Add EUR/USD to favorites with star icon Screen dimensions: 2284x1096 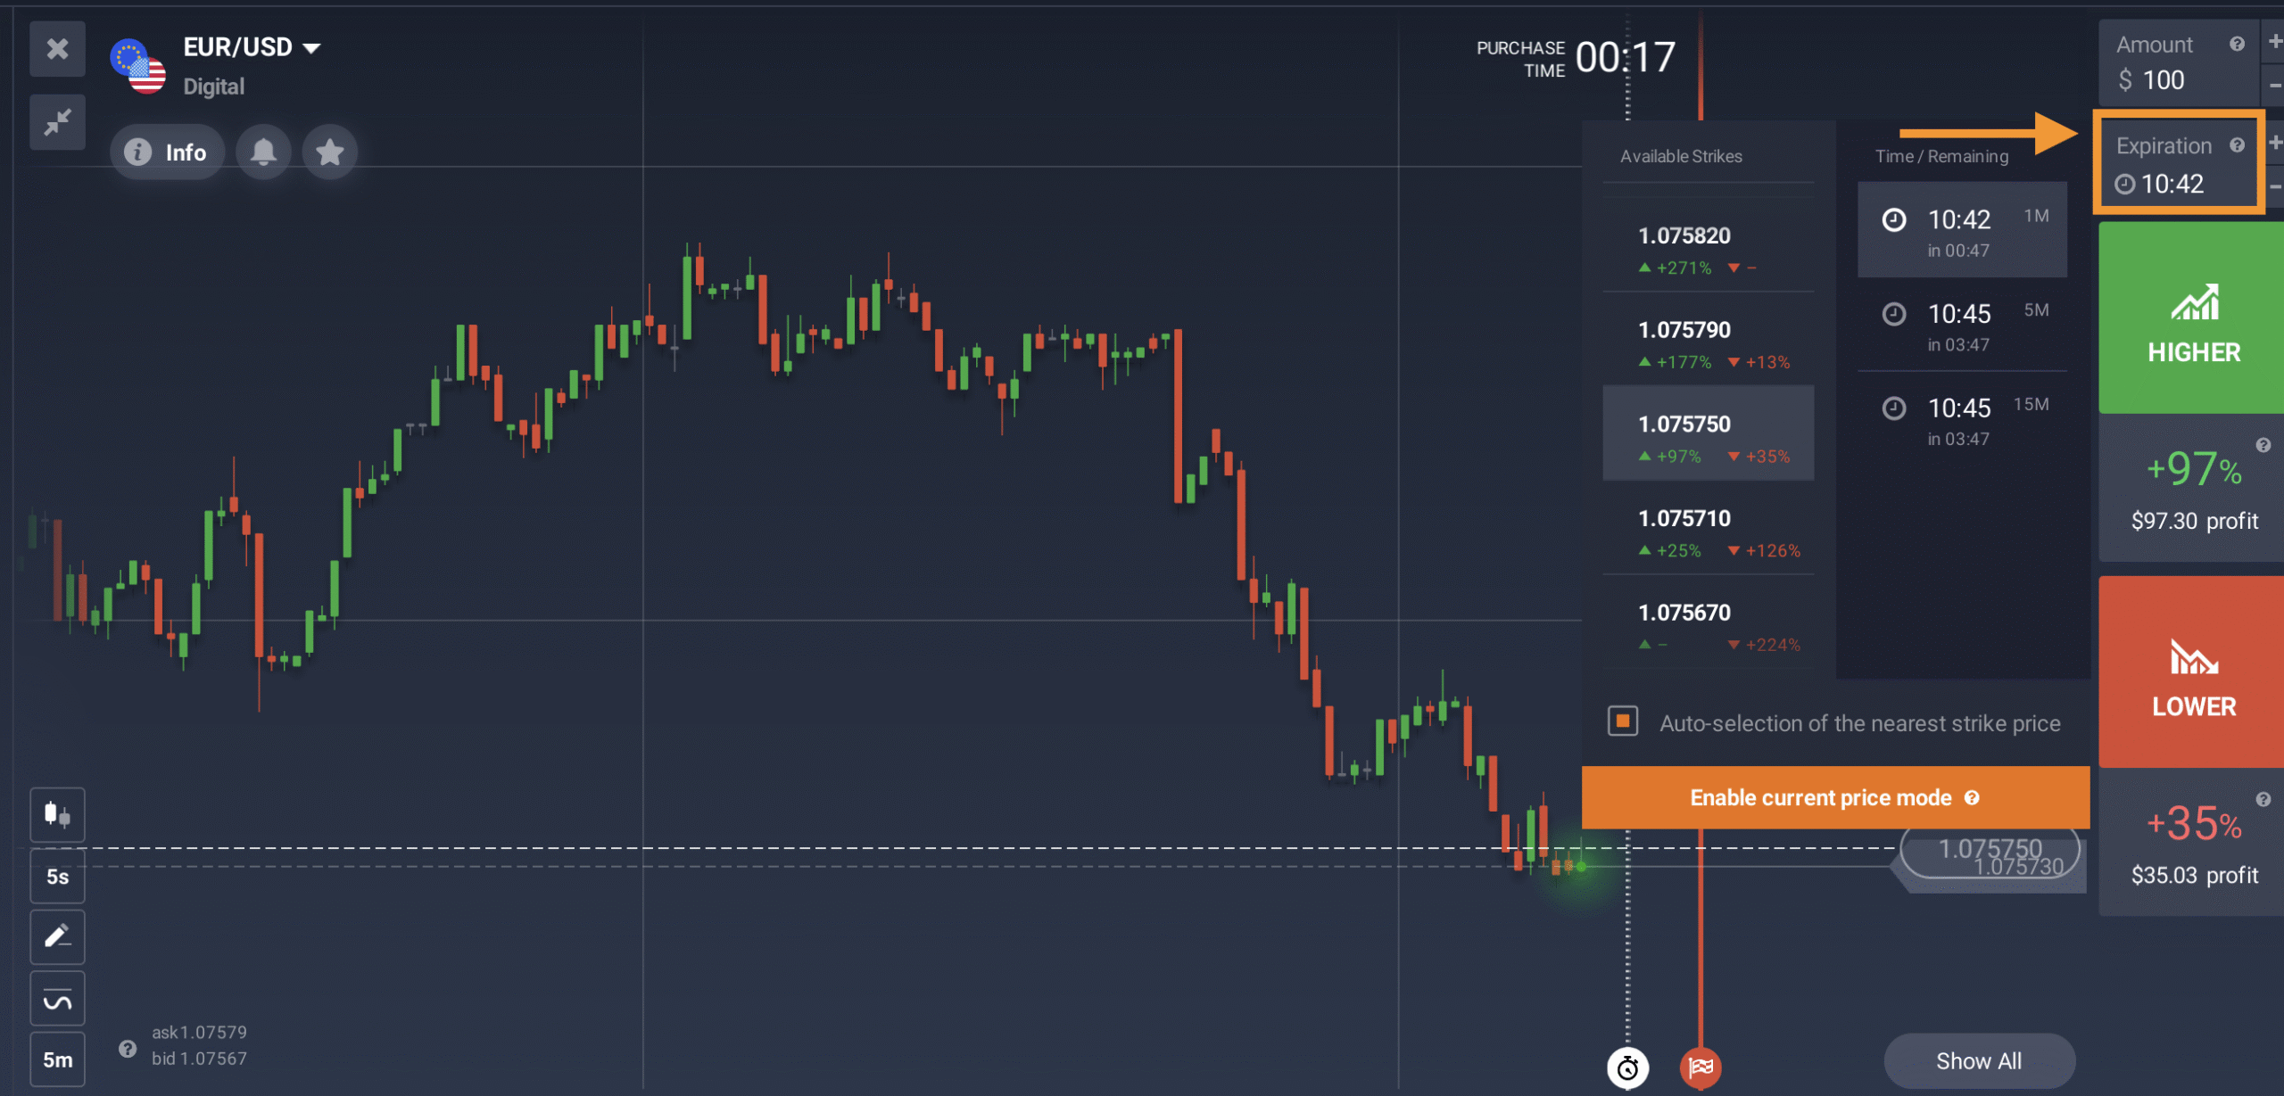click(x=330, y=152)
